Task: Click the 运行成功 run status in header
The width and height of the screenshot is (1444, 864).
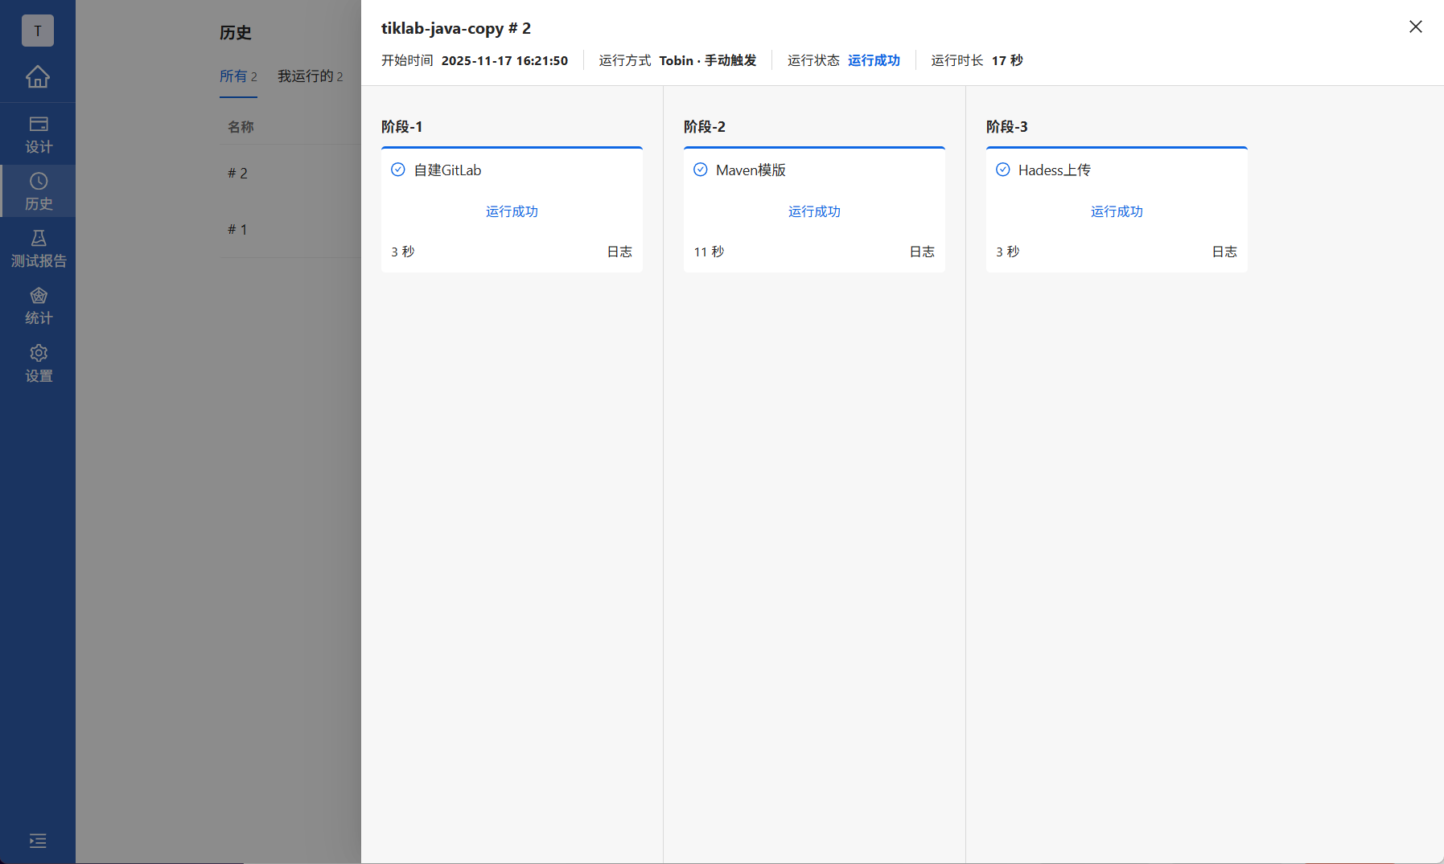Action: [x=874, y=60]
